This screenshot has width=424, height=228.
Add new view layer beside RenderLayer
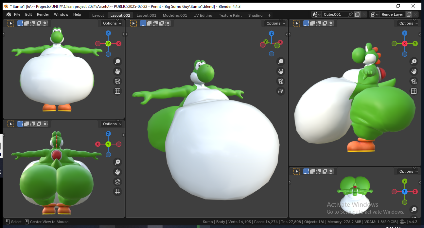tap(409, 14)
